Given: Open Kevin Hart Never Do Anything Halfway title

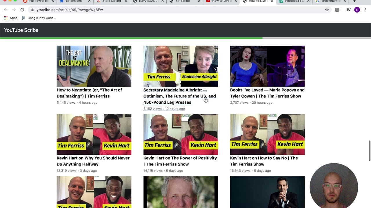Looking at the screenshot, I should [x=93, y=161].
